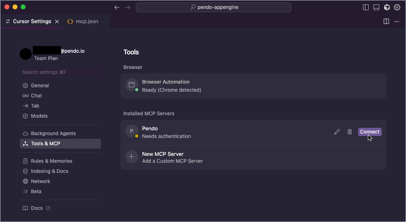Click the plus icon for New MCP Server
The image size is (406, 222).
point(131,157)
